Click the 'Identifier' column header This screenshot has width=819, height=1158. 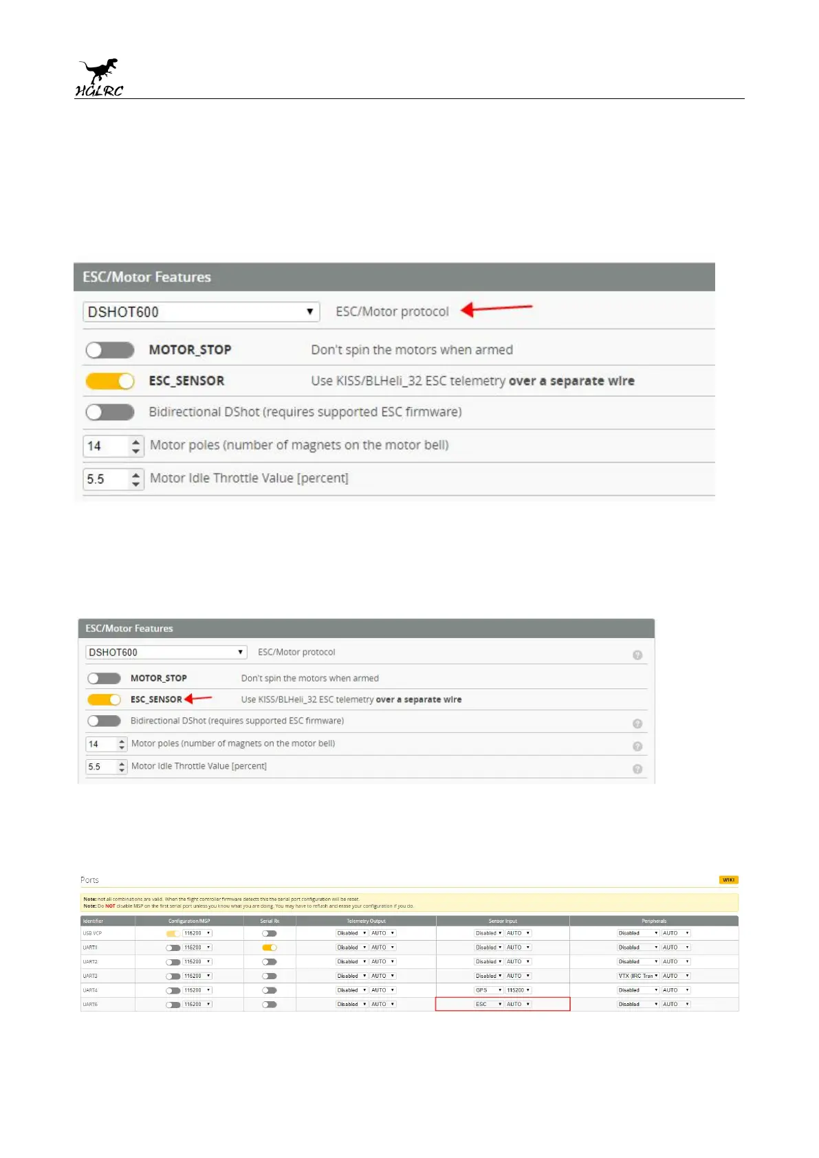tap(93, 921)
